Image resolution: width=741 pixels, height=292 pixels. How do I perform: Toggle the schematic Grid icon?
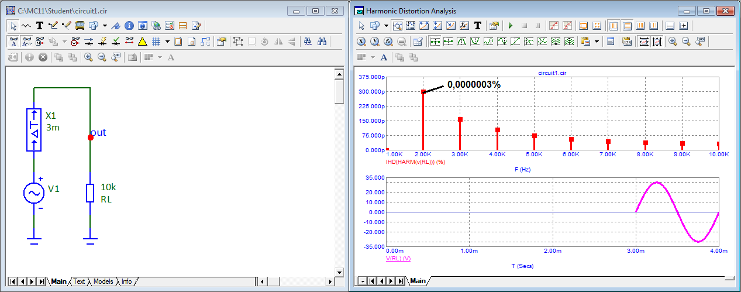pyautogui.click(x=157, y=42)
